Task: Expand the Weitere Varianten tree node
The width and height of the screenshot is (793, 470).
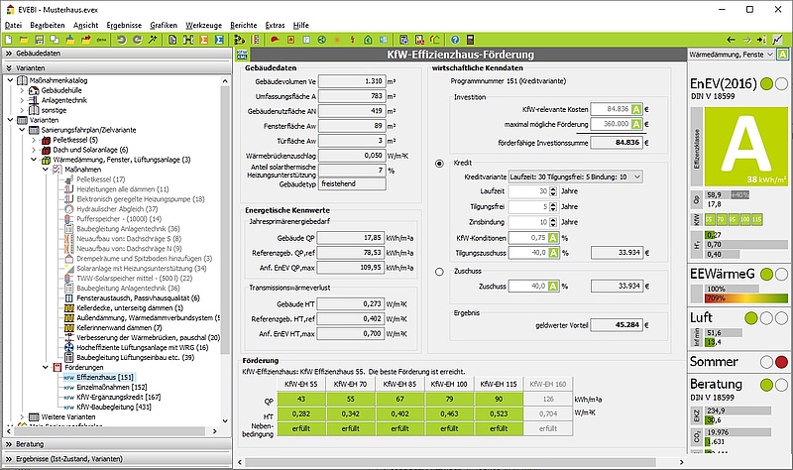Action: click(22, 416)
